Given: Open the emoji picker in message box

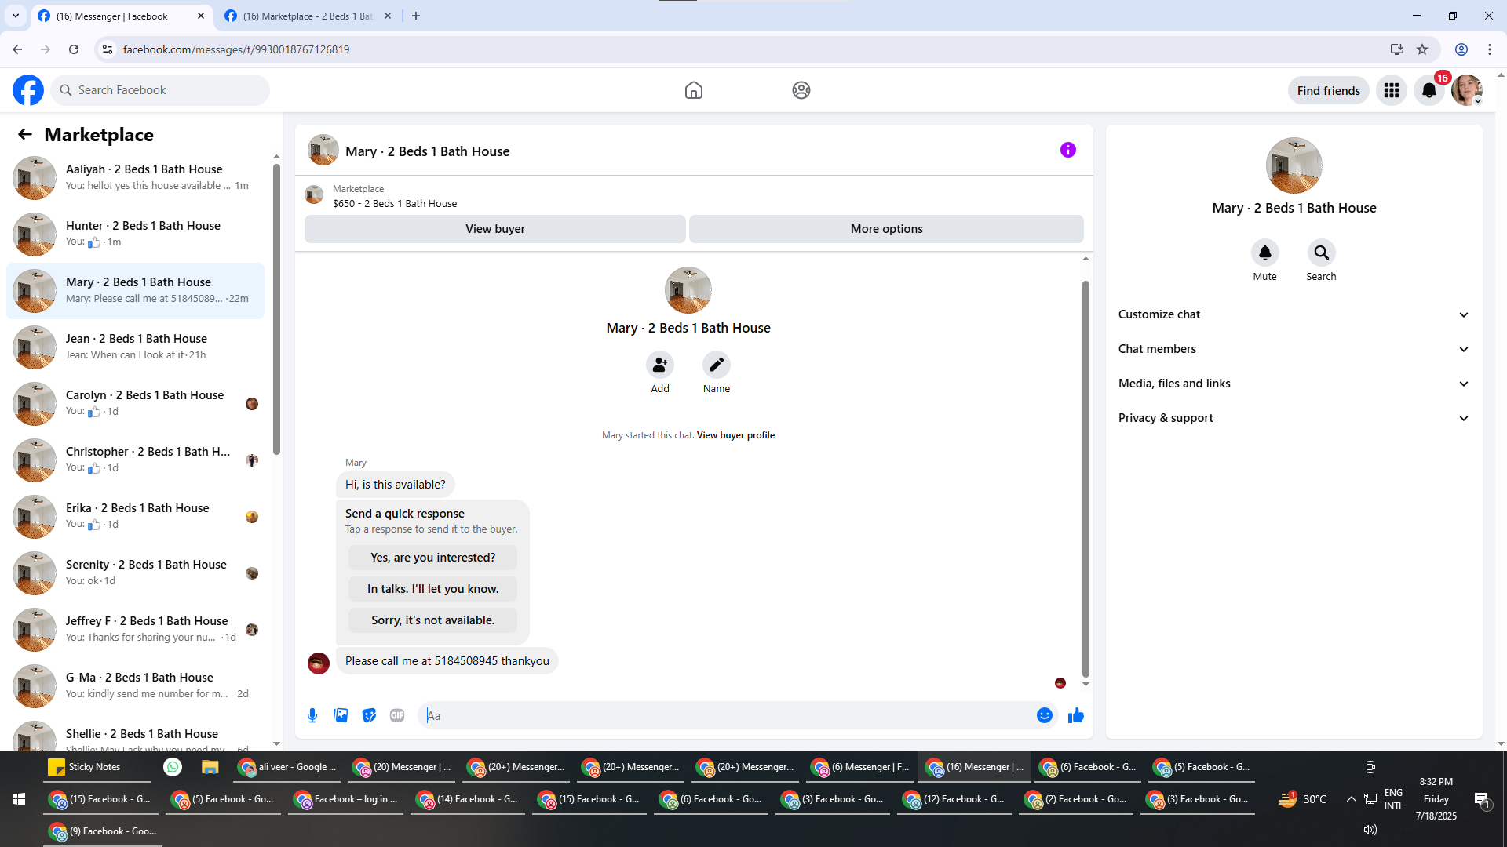Looking at the screenshot, I should coord(1044,715).
